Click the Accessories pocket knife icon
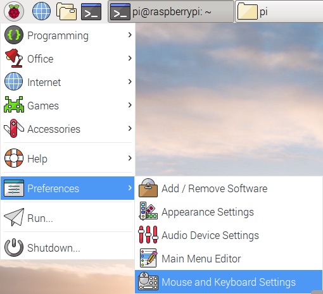 [14, 128]
